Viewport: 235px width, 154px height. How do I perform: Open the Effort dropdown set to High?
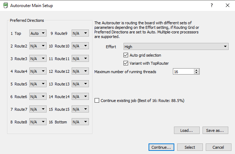point(176,47)
